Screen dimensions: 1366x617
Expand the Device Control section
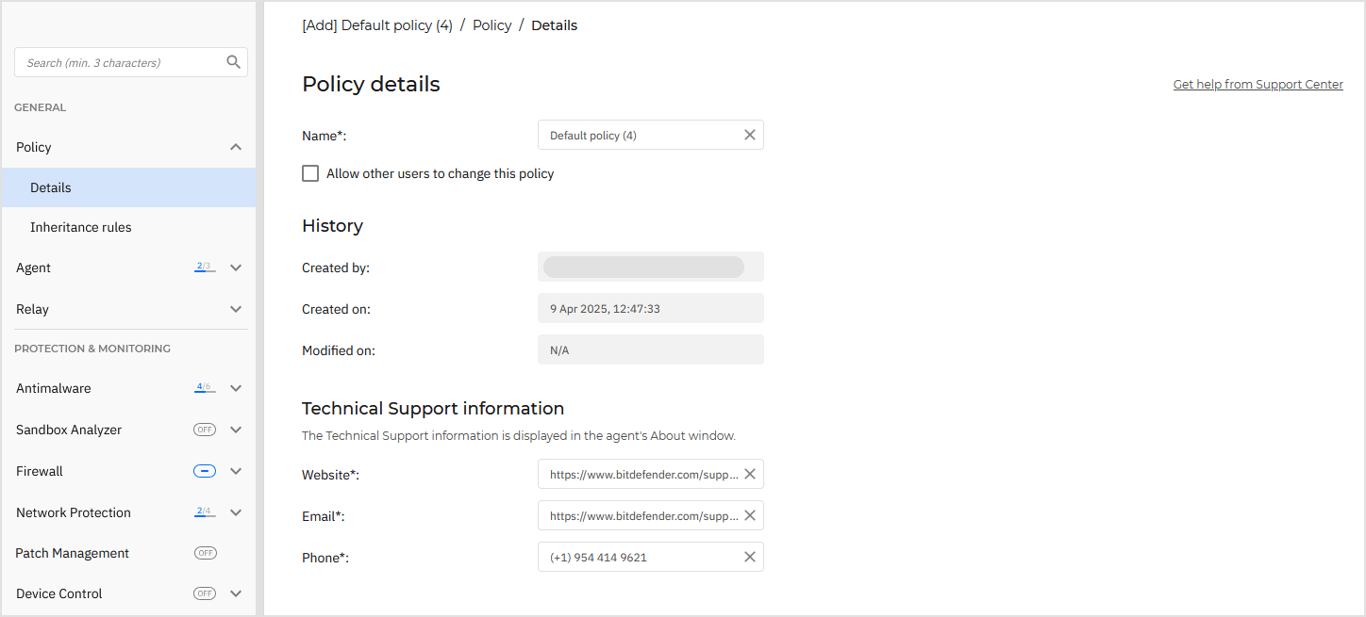click(236, 593)
